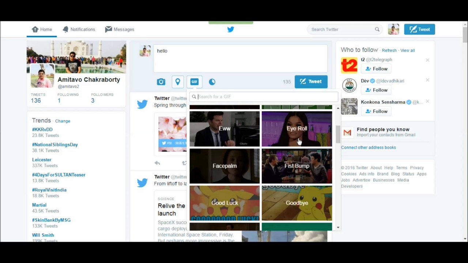
Task: Dismiss the Dev follow suggestion
Action: click(427, 80)
